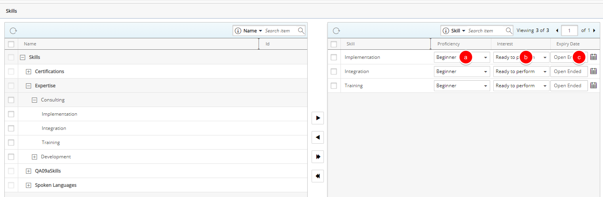Click magnifier icon in left Name search

301,31
